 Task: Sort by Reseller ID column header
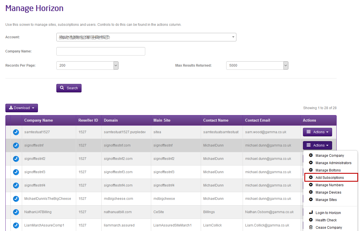pos(88,120)
